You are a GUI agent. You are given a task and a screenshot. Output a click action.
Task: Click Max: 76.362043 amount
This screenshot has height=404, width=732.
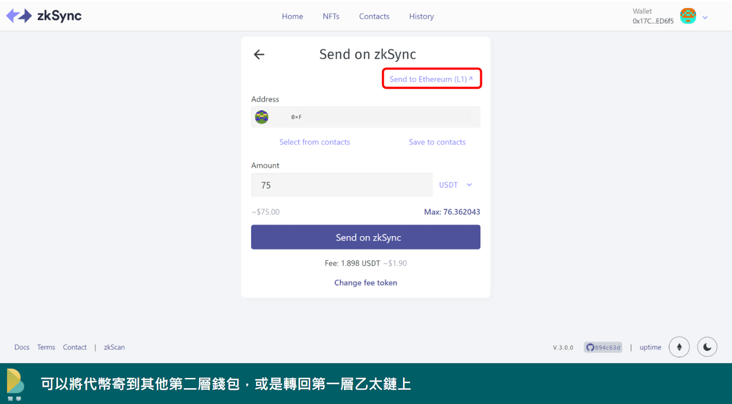pos(452,212)
